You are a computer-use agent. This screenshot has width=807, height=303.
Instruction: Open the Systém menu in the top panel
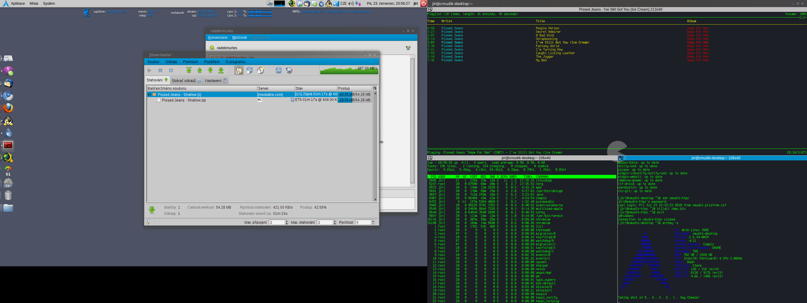49,4
